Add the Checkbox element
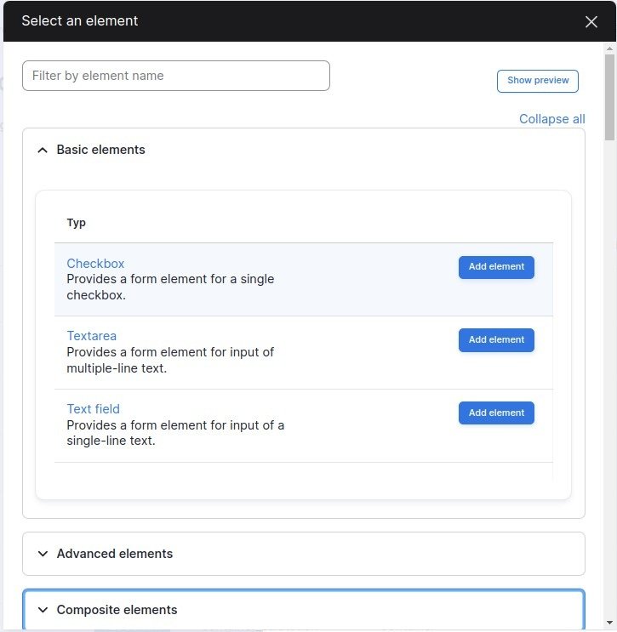 [496, 267]
